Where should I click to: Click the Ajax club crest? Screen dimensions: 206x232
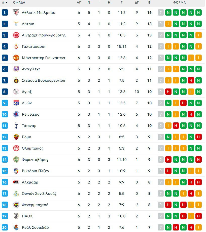pos(16,92)
